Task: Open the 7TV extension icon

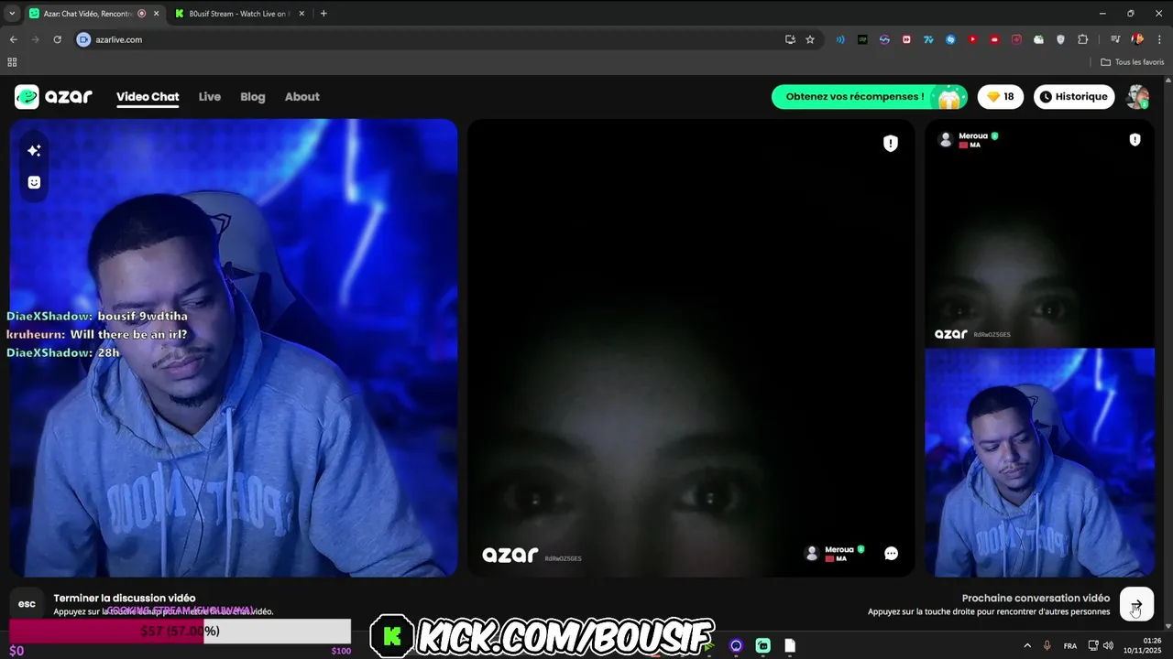Action: point(928,39)
